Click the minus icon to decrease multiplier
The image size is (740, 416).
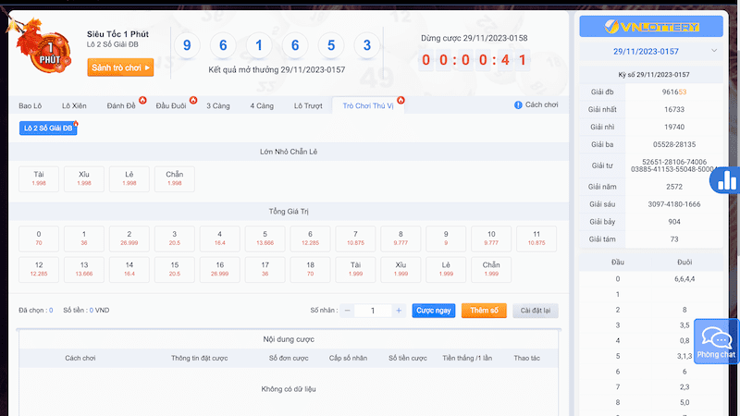348,311
